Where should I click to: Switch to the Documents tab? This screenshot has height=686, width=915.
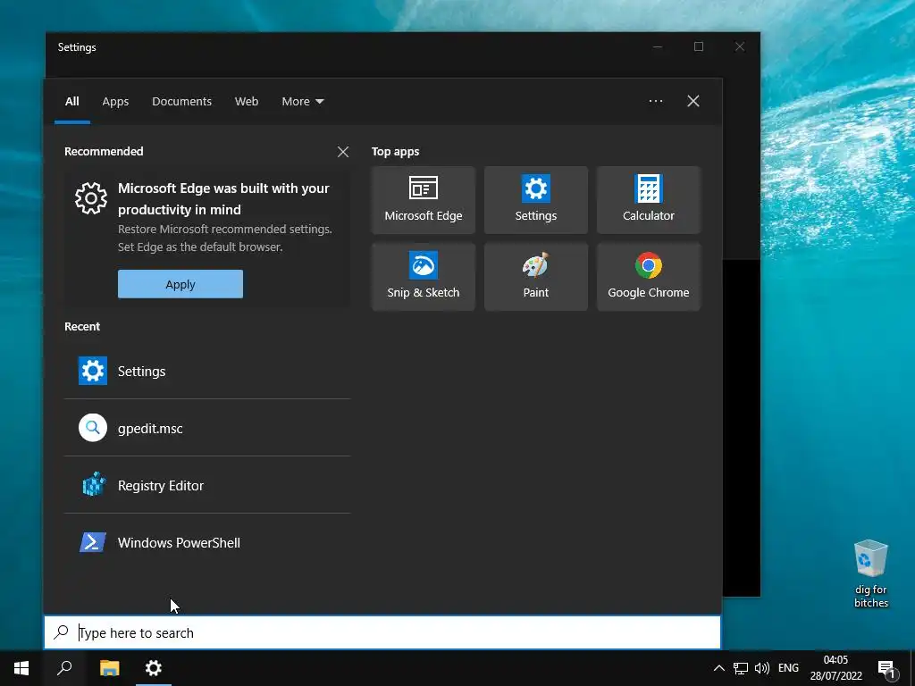tap(181, 102)
